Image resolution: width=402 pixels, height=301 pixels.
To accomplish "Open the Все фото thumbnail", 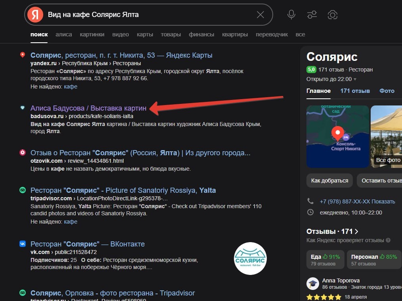I will (x=387, y=136).
